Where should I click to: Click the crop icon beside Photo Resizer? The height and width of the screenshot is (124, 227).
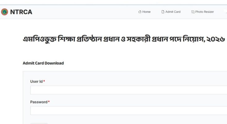[x=193, y=12]
